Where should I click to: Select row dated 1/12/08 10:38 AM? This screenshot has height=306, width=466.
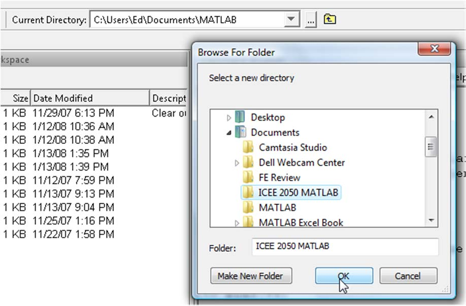point(93,140)
